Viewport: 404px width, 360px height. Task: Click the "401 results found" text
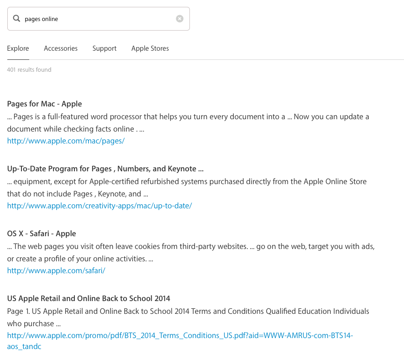pos(29,69)
